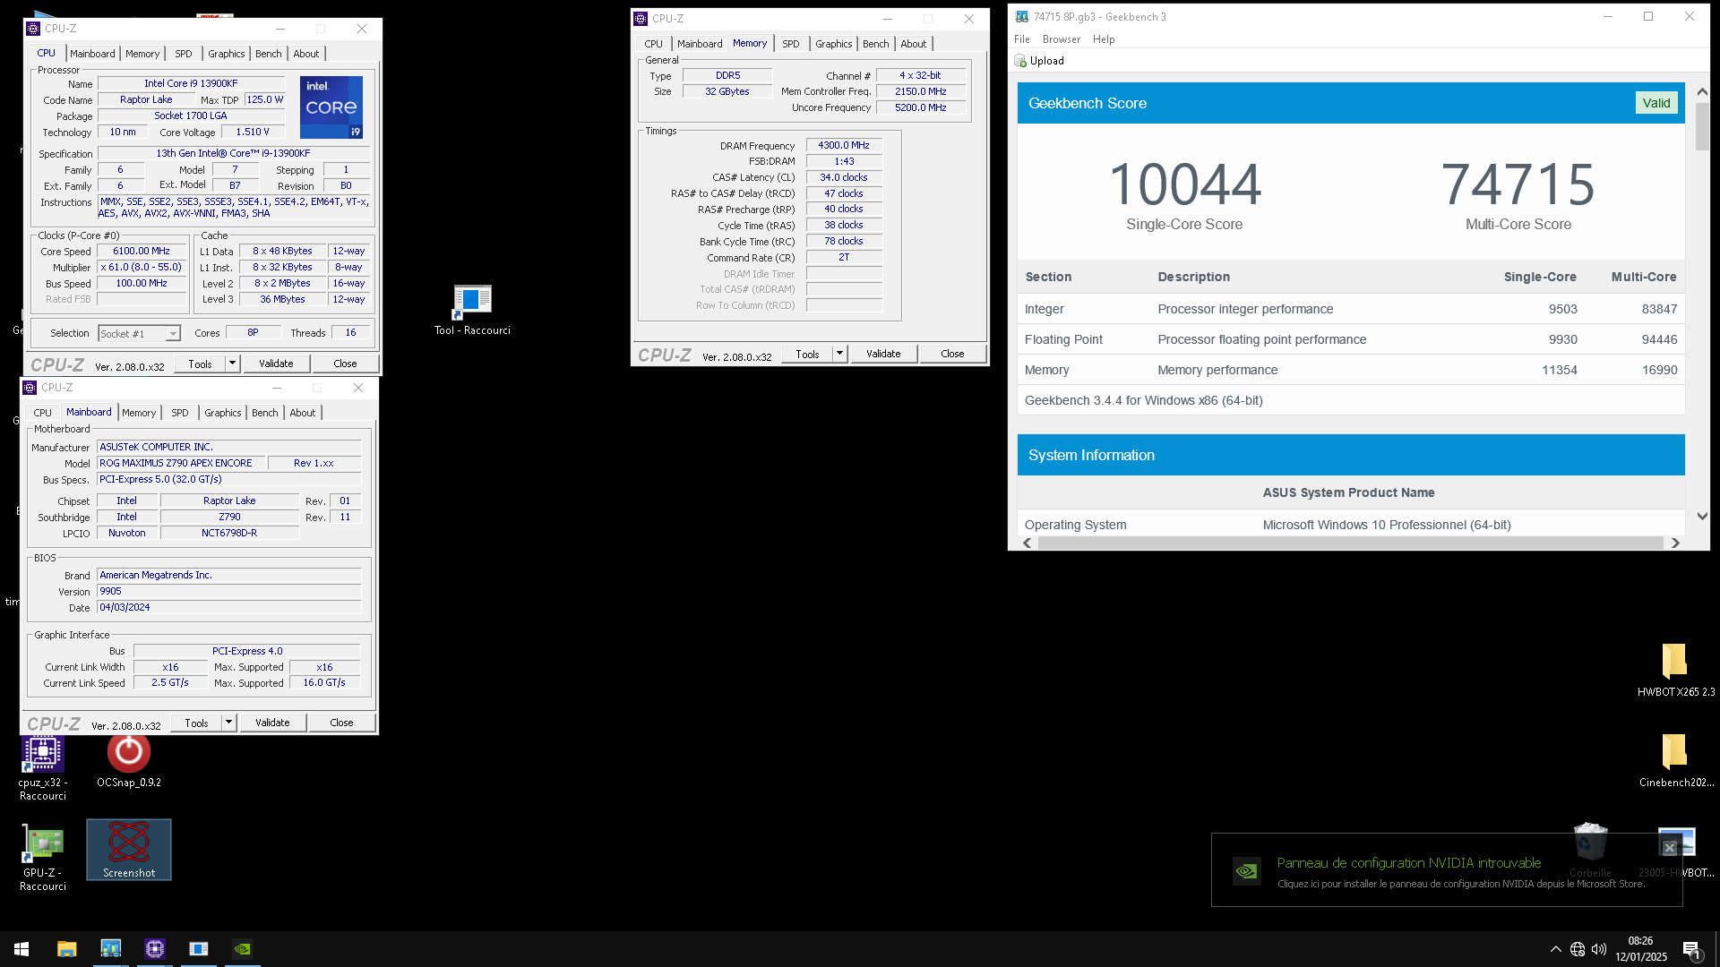
Task: Select CPU tab in CPU-Z Mainboard window
Action: pos(42,413)
